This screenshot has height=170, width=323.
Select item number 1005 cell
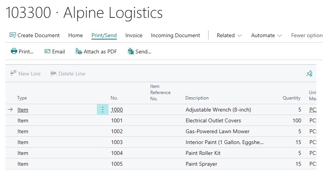pyautogui.click(x=117, y=164)
